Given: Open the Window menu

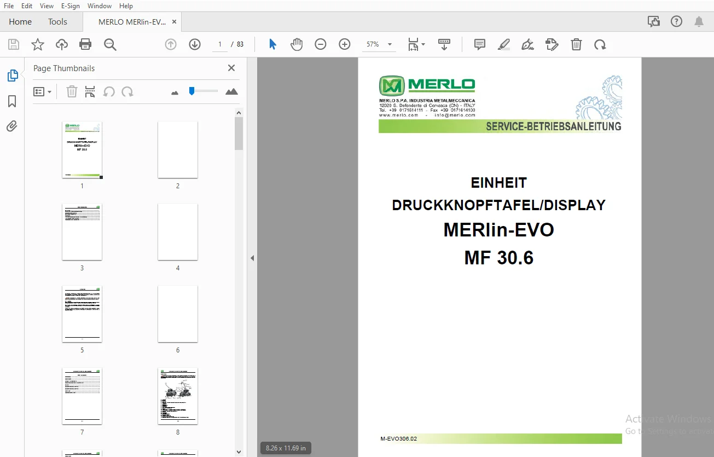Looking at the screenshot, I should coord(100,6).
